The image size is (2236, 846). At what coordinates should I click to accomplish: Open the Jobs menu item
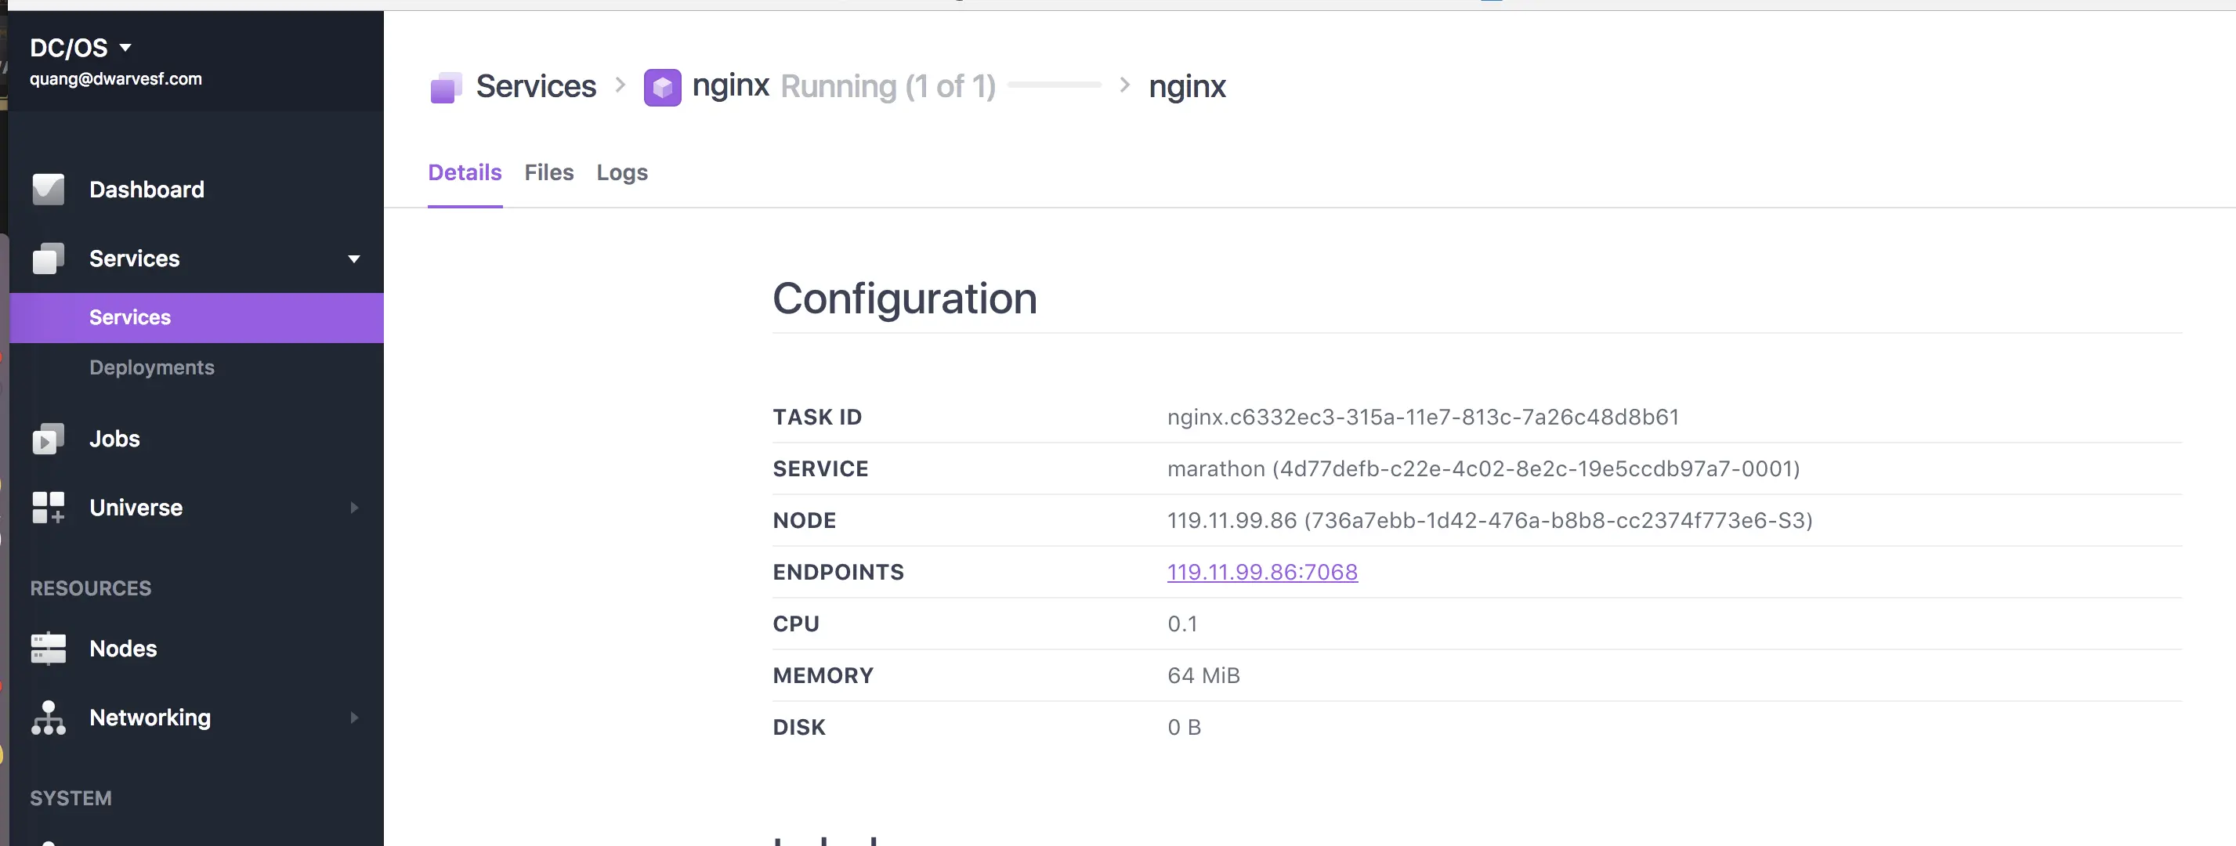point(114,438)
